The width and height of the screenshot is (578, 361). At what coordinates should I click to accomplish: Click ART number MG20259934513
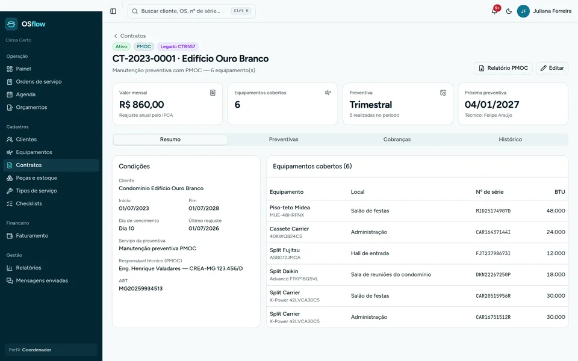pyautogui.click(x=140, y=289)
